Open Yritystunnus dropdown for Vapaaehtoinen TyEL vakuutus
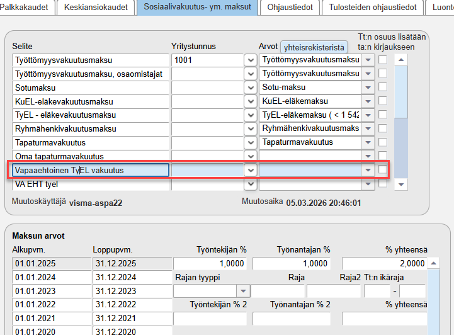 (251, 170)
